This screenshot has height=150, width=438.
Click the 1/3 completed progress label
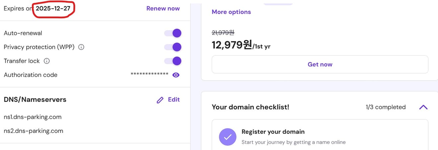point(386,107)
